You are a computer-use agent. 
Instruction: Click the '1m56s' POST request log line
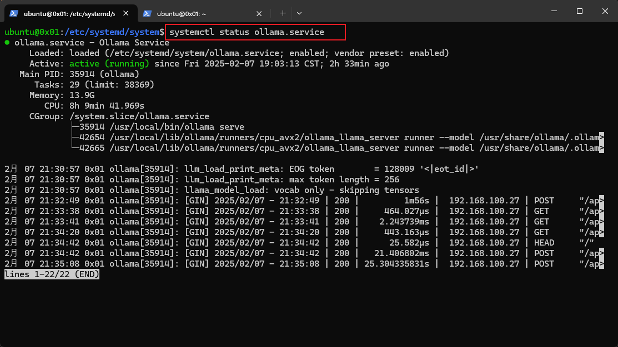coord(304,201)
